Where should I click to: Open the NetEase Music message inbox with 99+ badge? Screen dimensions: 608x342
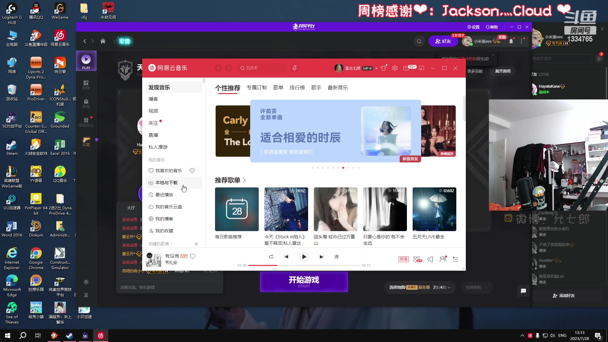click(406, 68)
